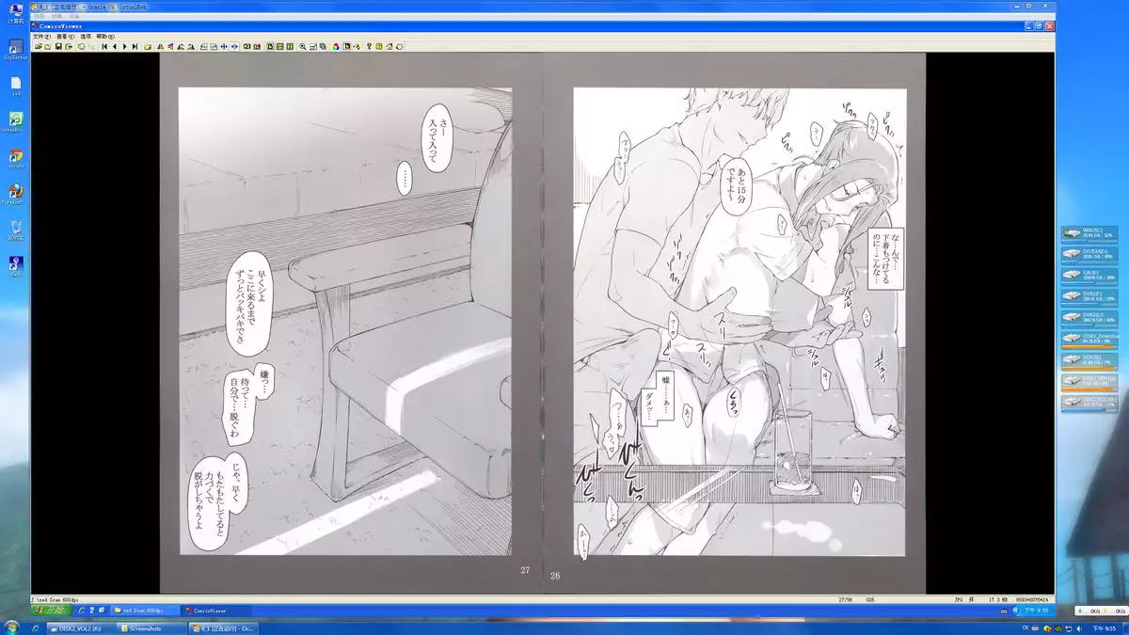The width and height of the screenshot is (1129, 635).
Task: Open the 帮助 menu
Action: click(x=105, y=37)
